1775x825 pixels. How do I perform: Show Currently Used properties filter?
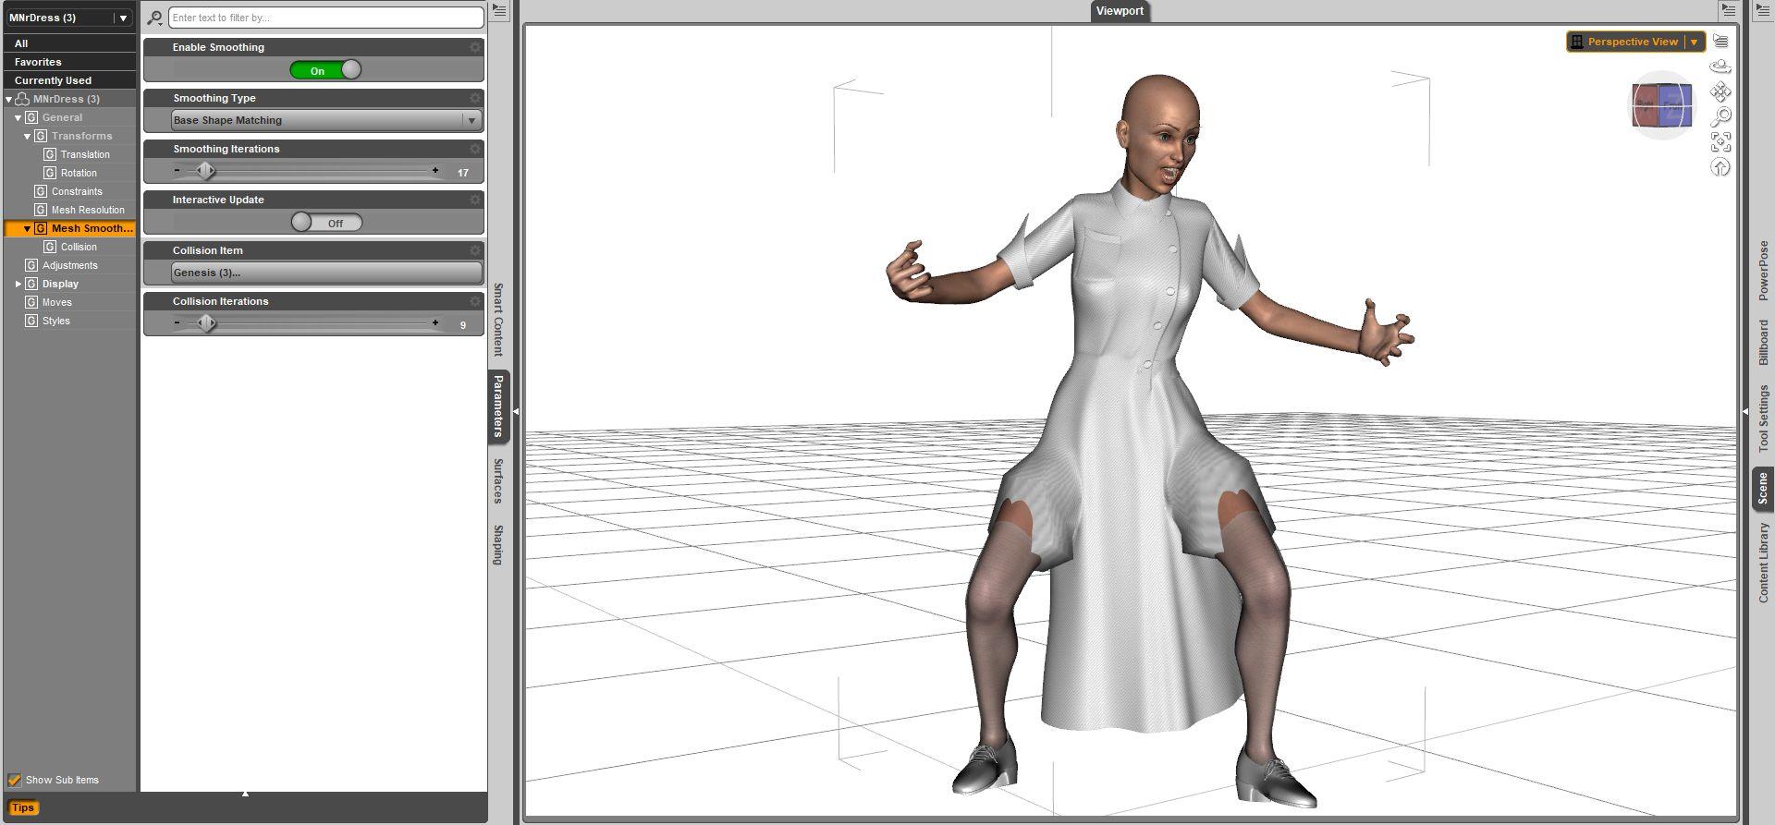(69, 80)
